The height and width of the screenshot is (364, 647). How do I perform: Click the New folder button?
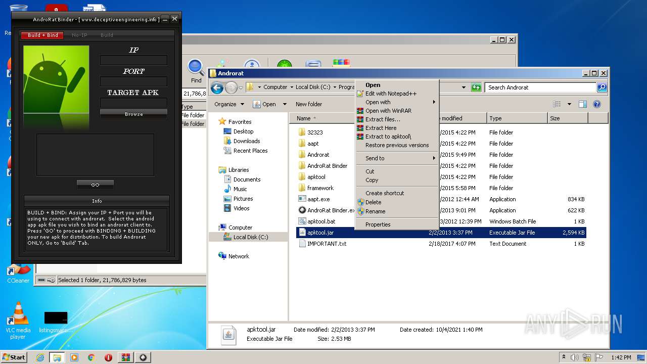click(x=309, y=104)
